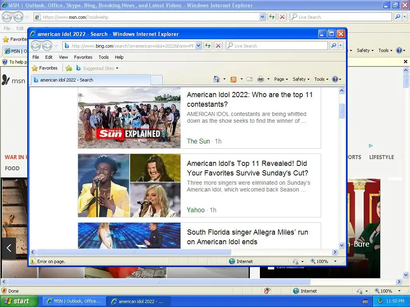Click Print icon in front window
The width and height of the screenshot is (410, 307).
click(x=260, y=79)
